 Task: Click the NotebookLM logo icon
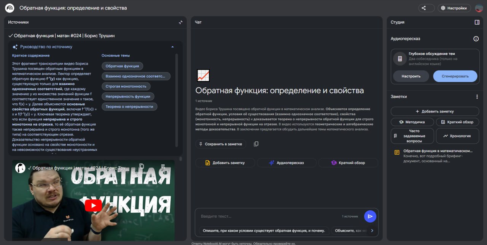[x=10, y=8]
